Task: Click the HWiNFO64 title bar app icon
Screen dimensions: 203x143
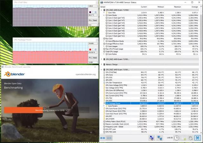Action: (101, 2)
